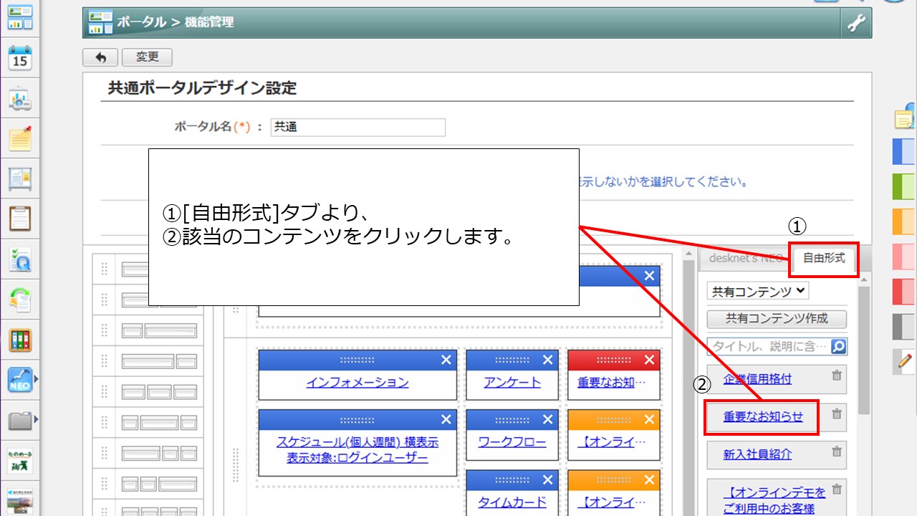
Task: Close the スケジュール(個人週間) widget
Action: click(x=446, y=419)
